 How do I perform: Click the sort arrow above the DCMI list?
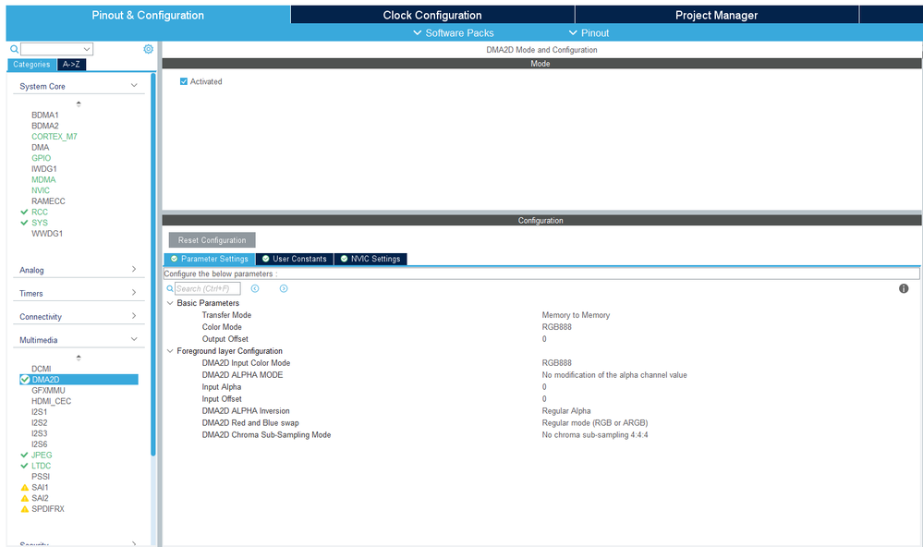click(x=79, y=358)
